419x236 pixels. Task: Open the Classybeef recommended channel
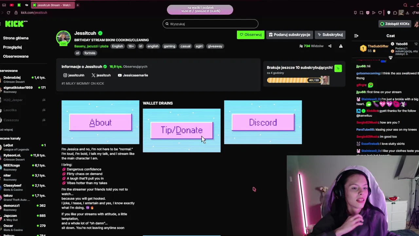pos(23,187)
